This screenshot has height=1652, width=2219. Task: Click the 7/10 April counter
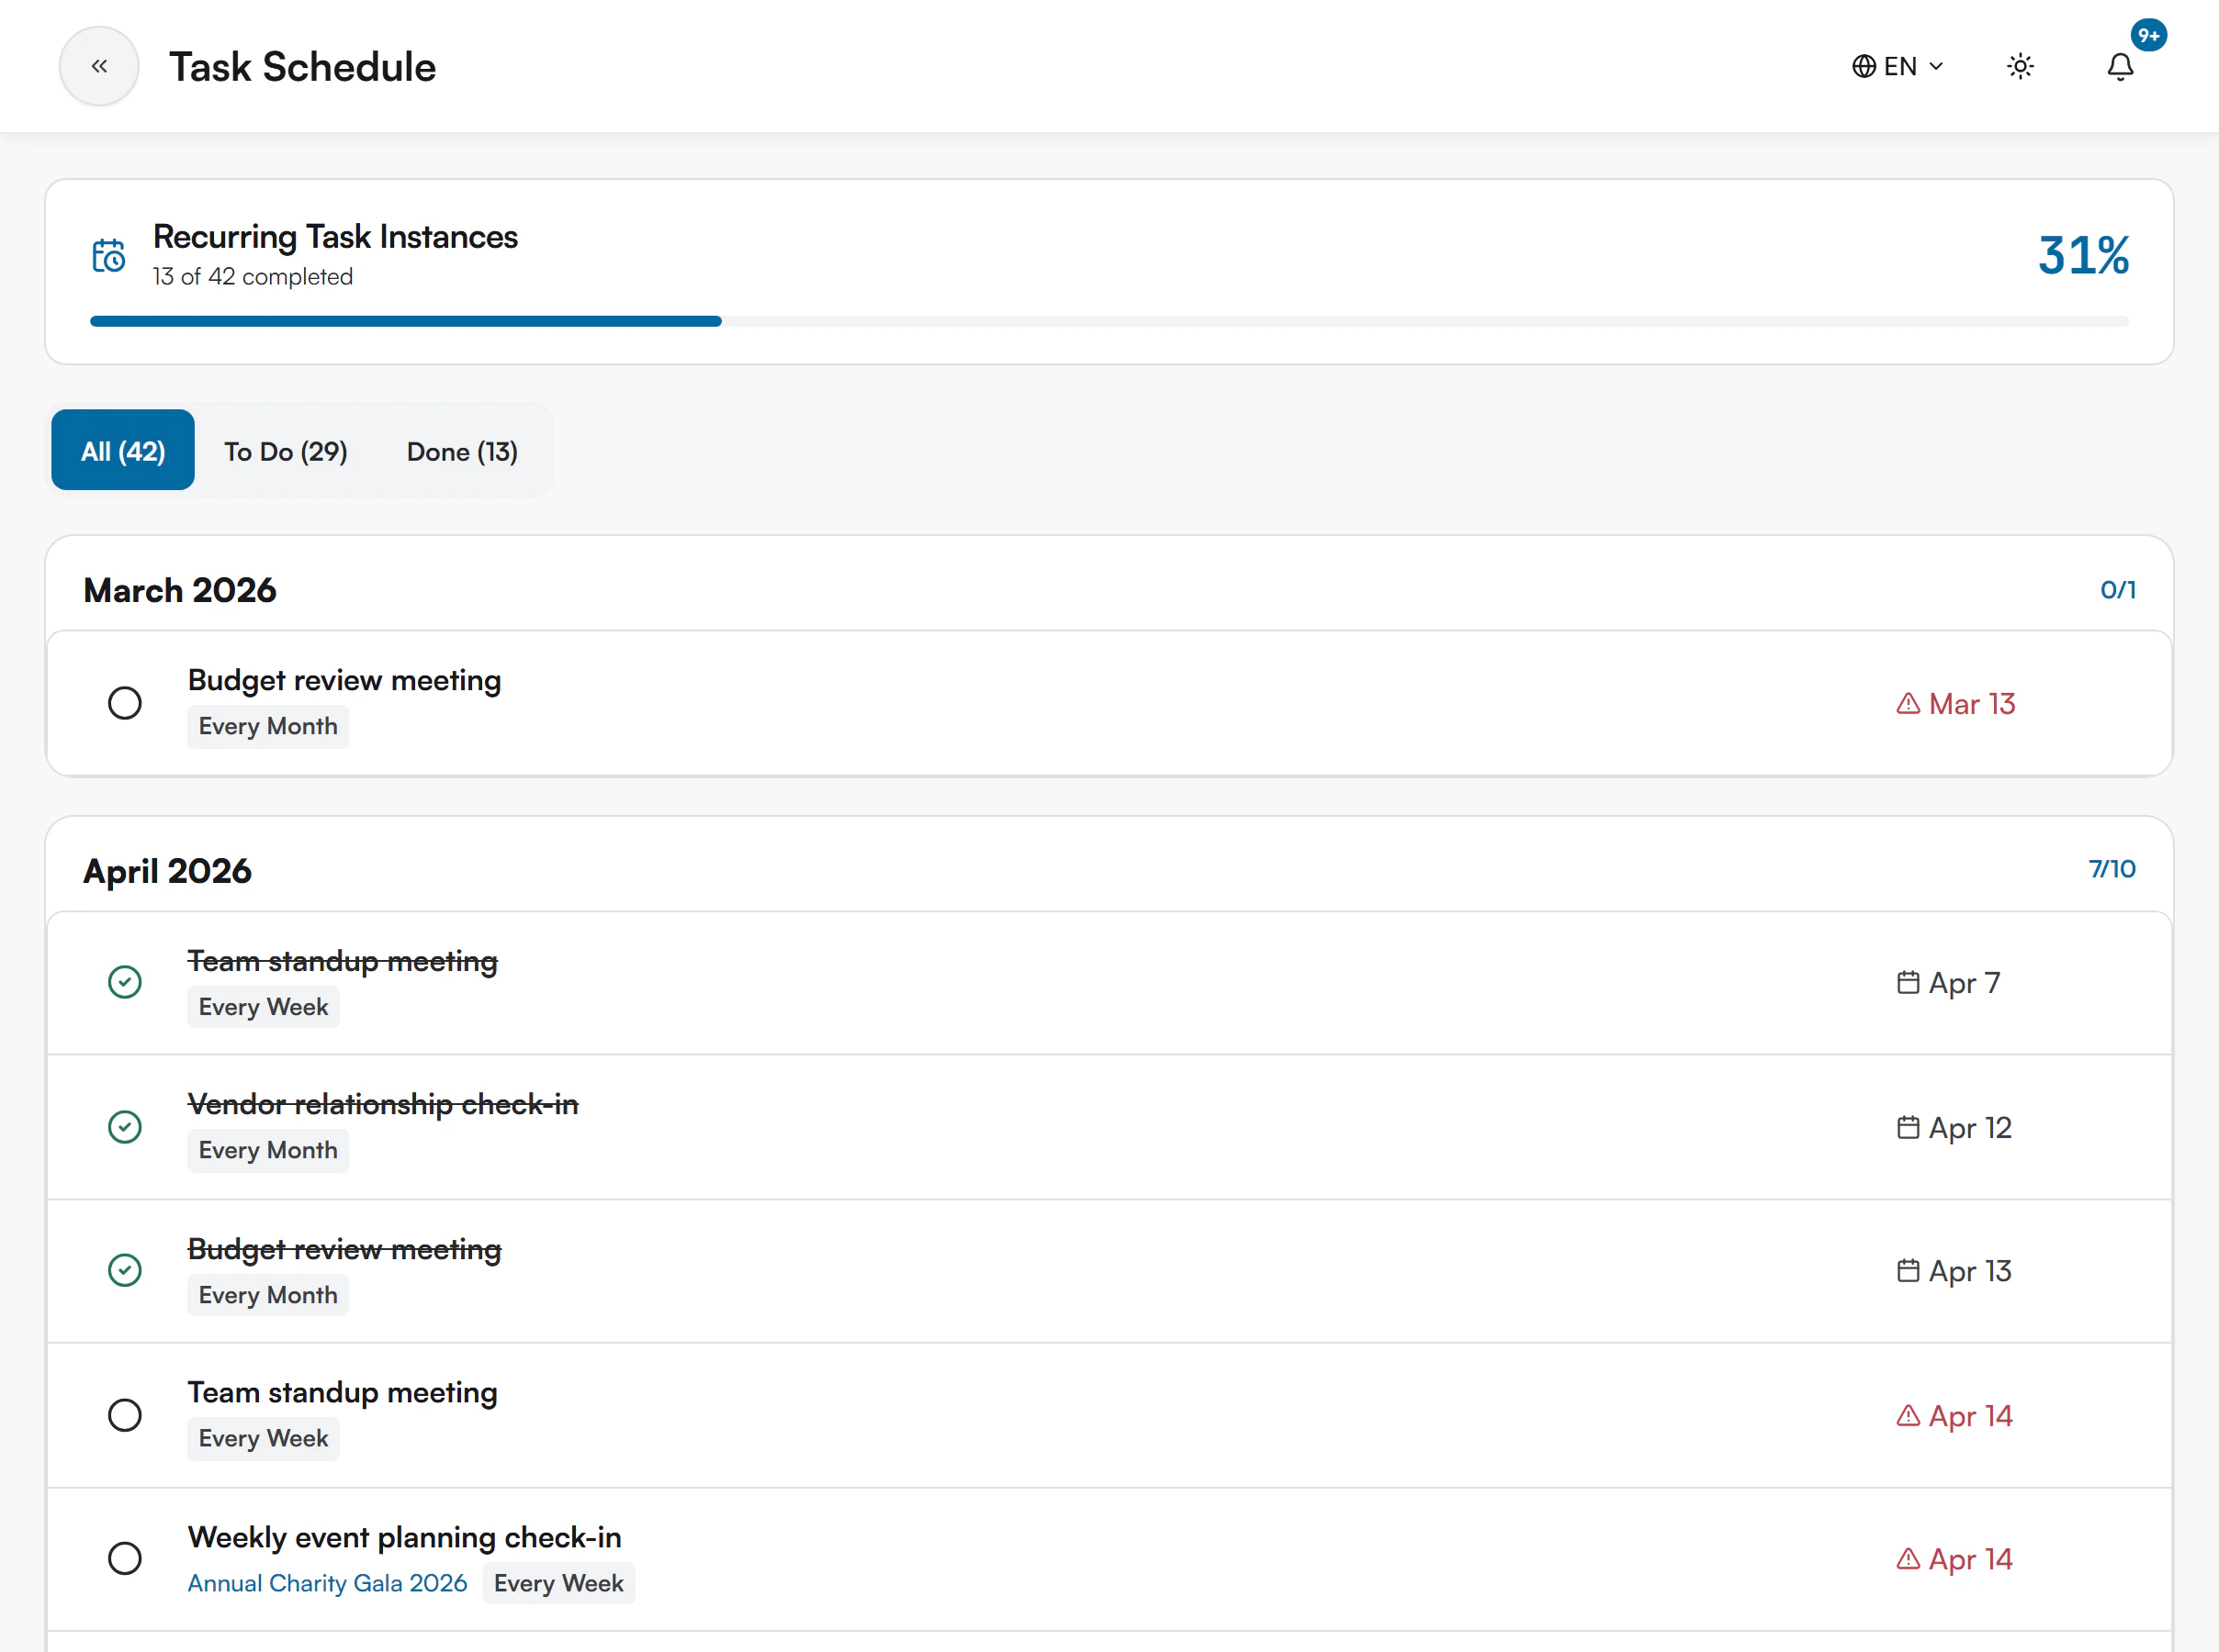tap(2111, 868)
